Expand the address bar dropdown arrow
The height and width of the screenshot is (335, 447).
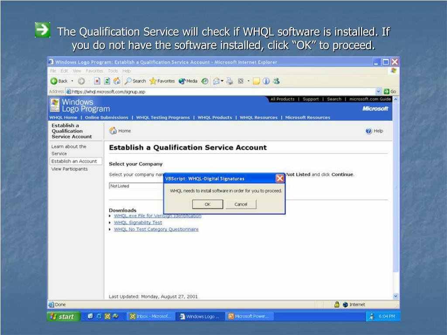click(378, 92)
